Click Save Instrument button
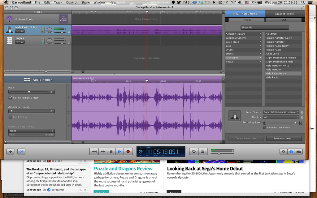 click(x=284, y=138)
